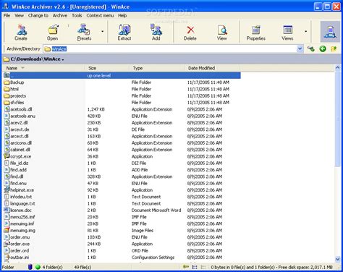
Task: Open the Help menu
Action: (122, 15)
